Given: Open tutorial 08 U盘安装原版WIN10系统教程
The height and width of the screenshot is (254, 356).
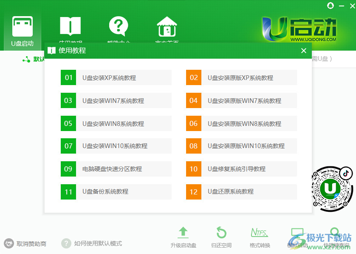Looking at the screenshot, I should [241, 146].
